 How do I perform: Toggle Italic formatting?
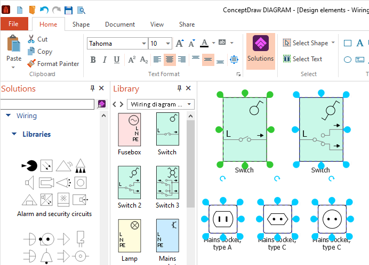(105, 60)
